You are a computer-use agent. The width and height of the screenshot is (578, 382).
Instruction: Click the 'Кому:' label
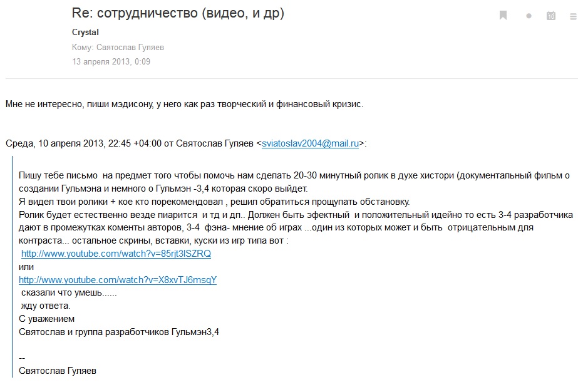tap(83, 47)
